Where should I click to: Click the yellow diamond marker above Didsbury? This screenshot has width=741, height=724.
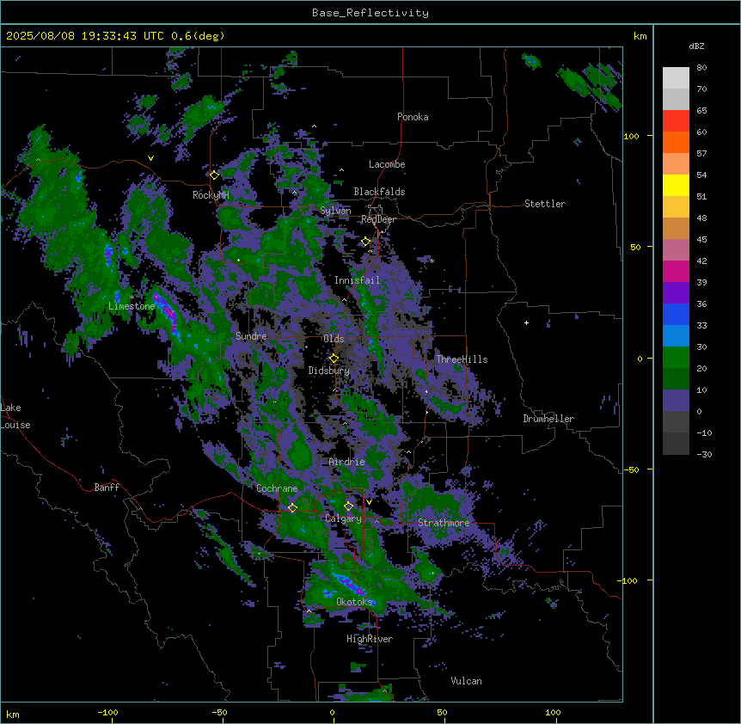(x=334, y=359)
